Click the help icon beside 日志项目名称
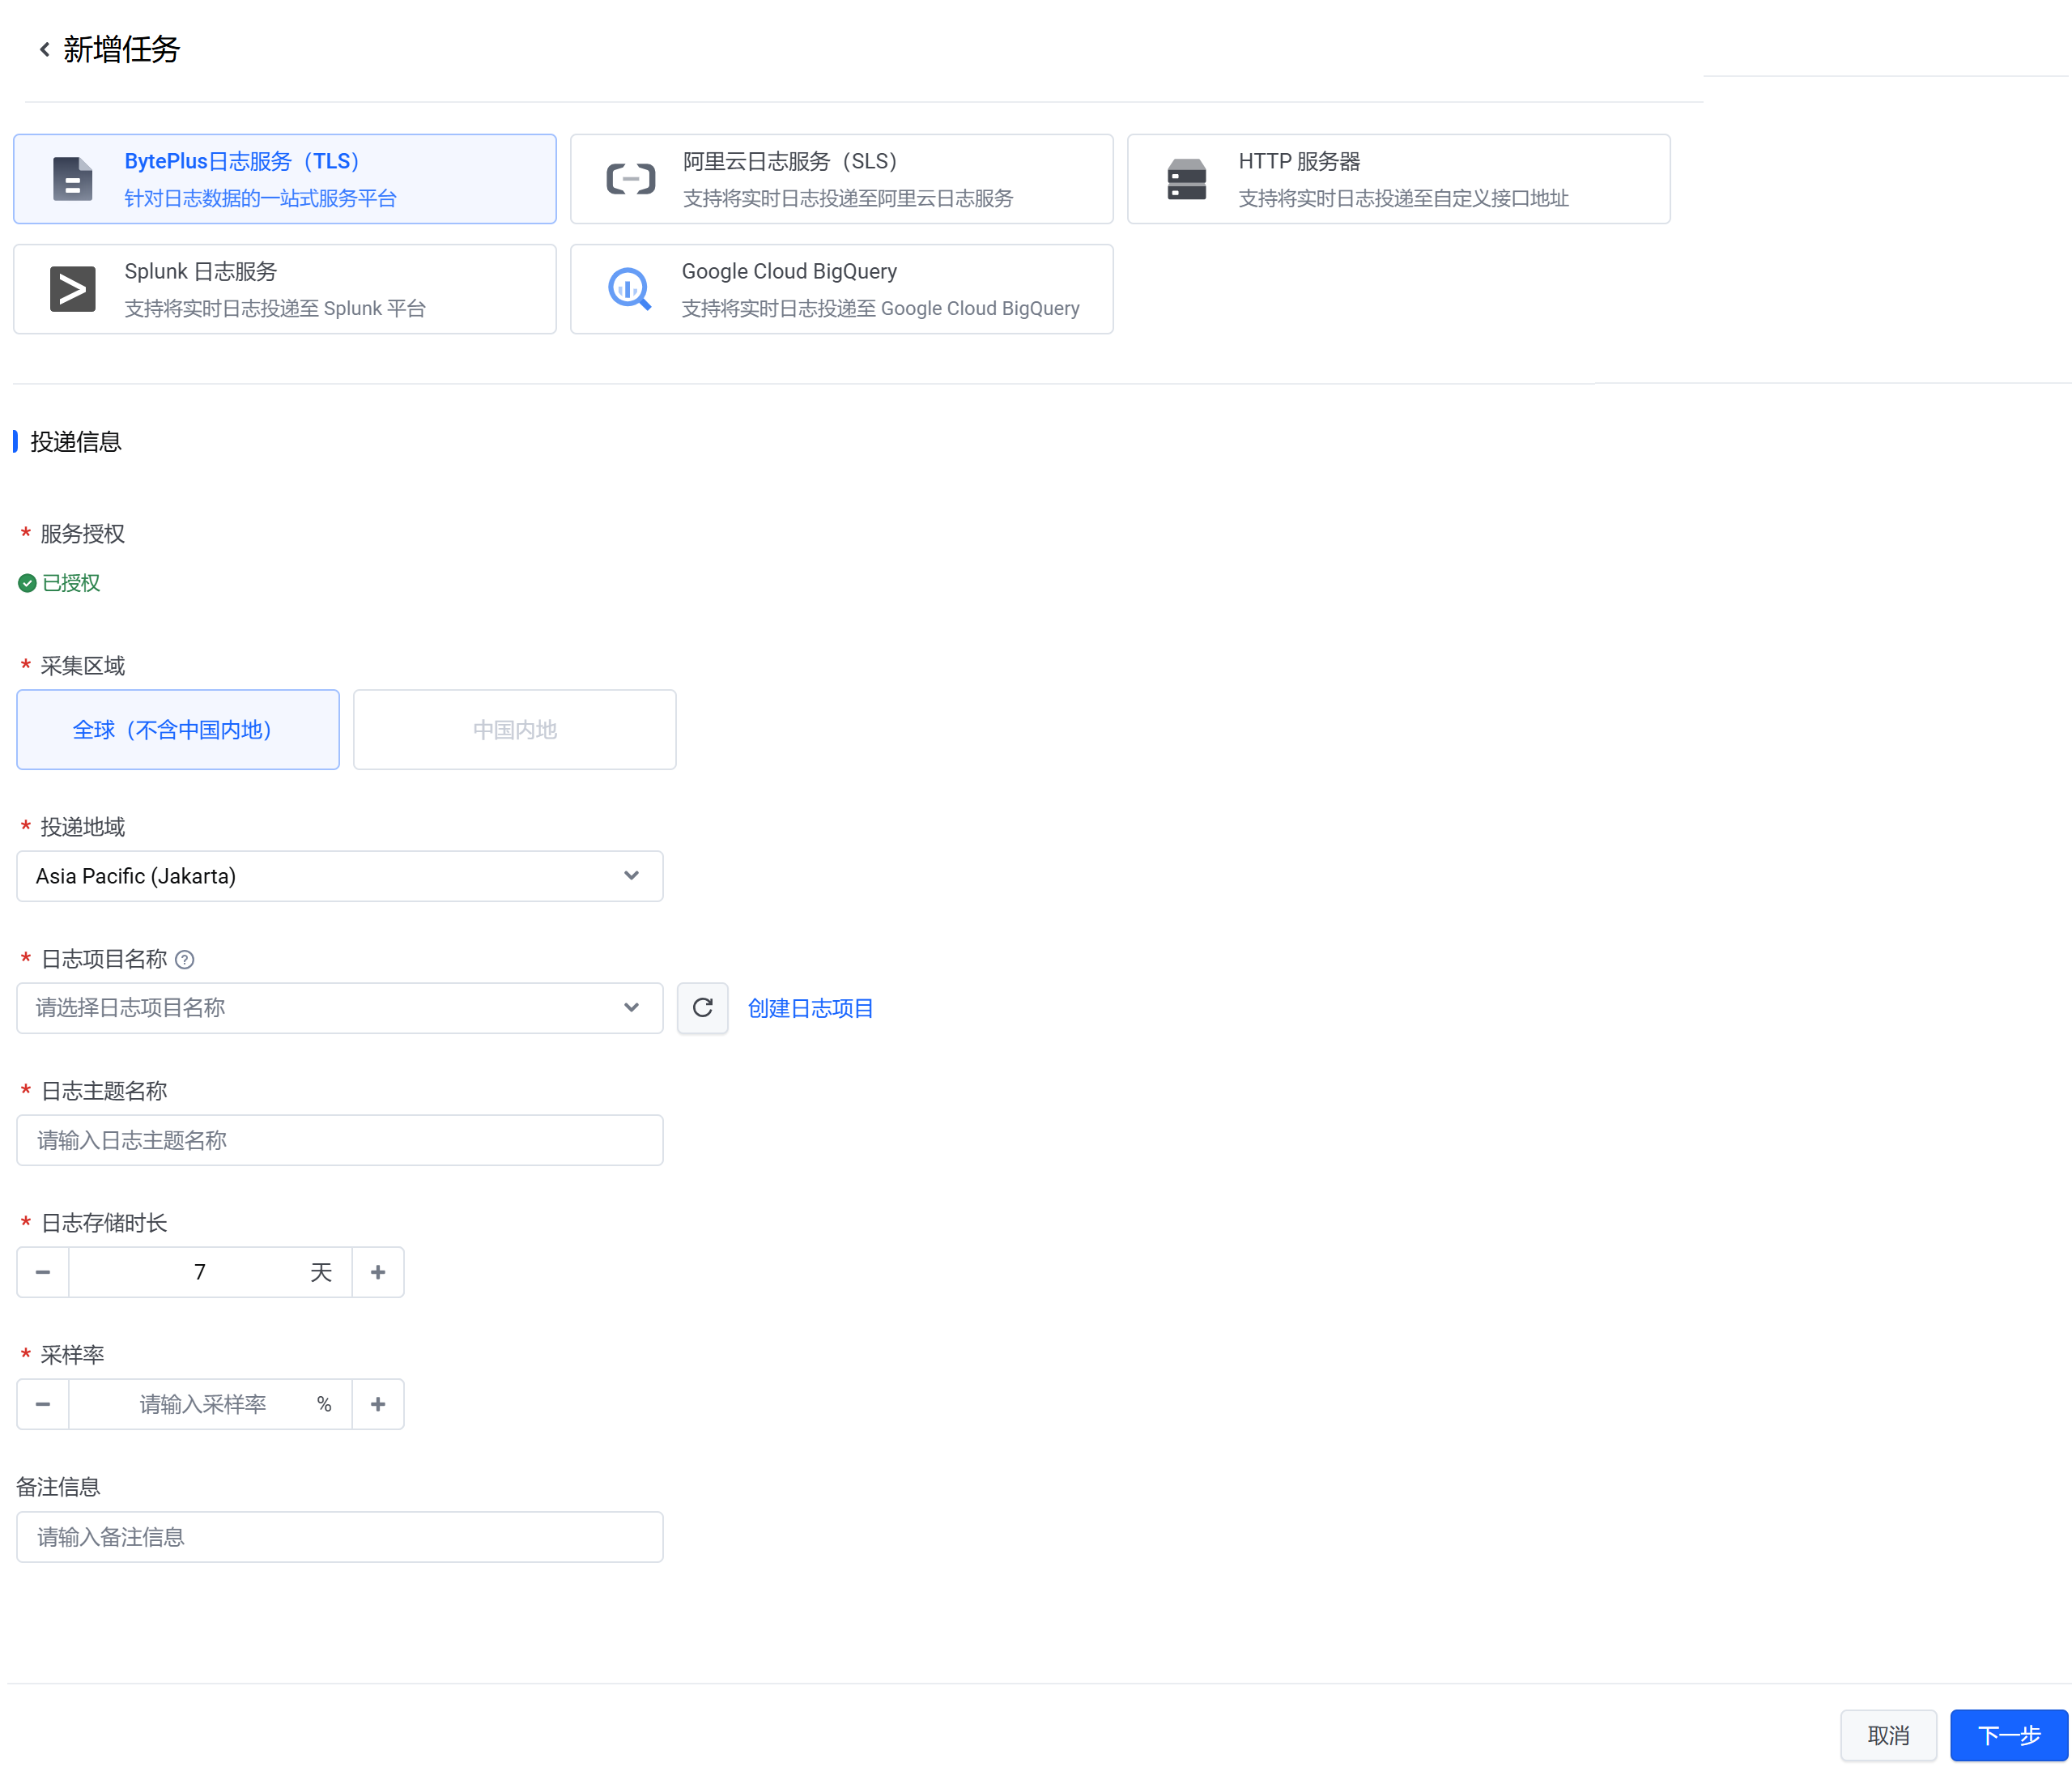Screen dimensions: 2072x1767 184,959
